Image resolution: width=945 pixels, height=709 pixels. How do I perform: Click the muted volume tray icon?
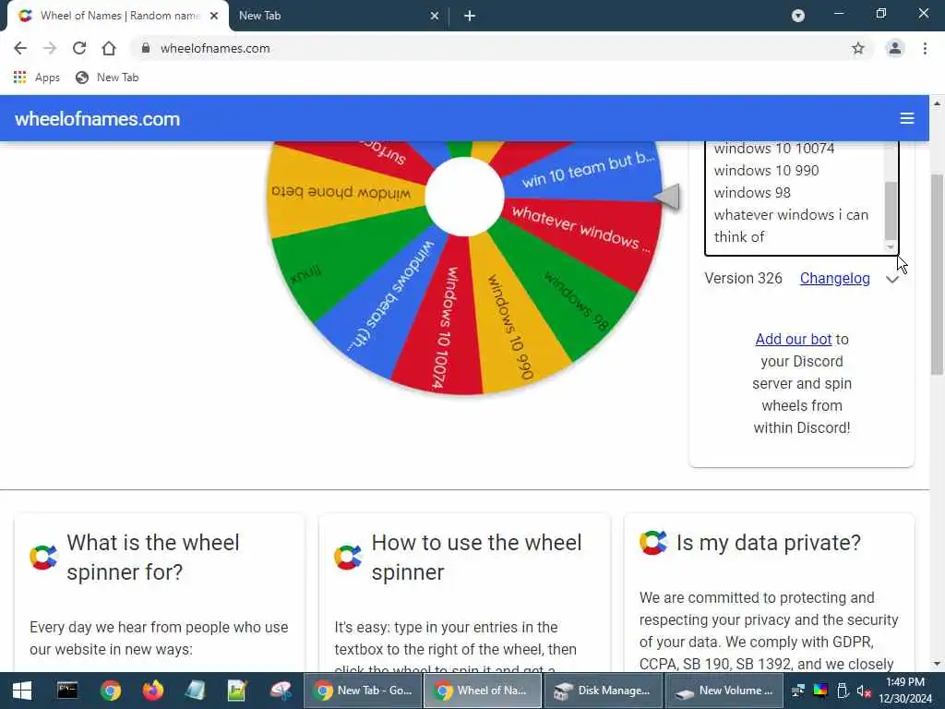point(864,691)
